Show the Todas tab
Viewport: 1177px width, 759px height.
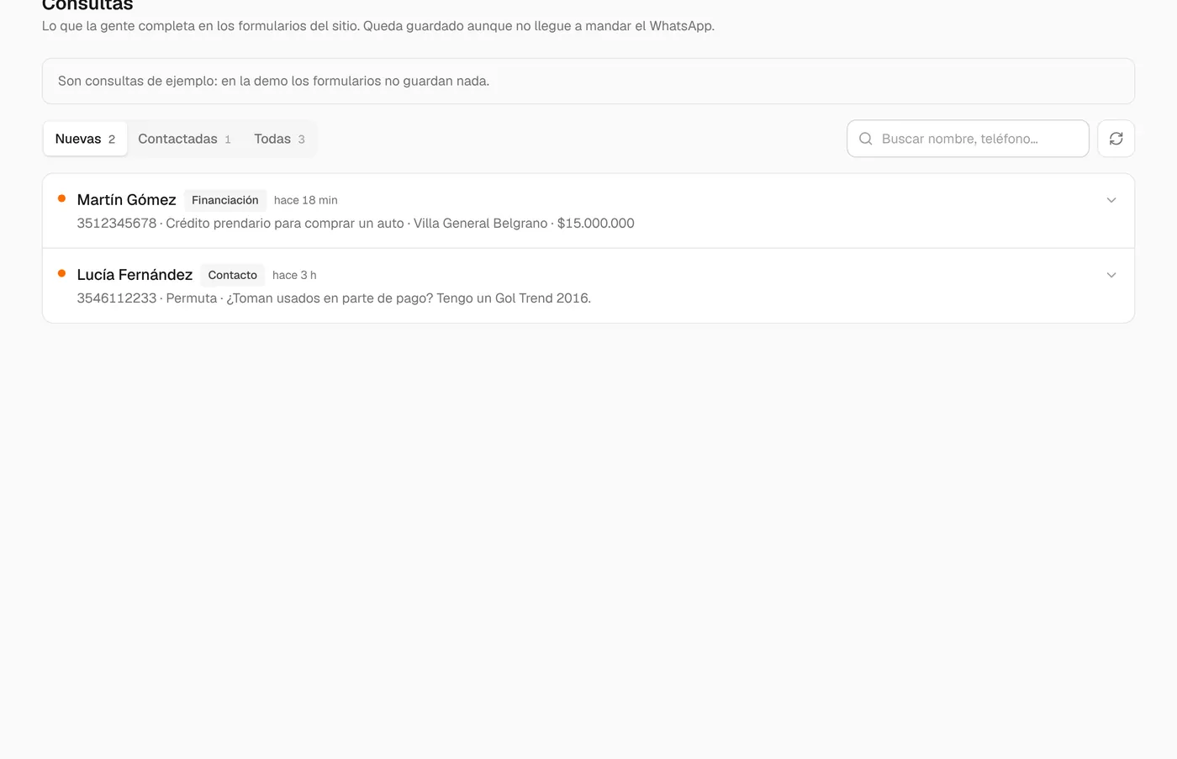click(279, 139)
